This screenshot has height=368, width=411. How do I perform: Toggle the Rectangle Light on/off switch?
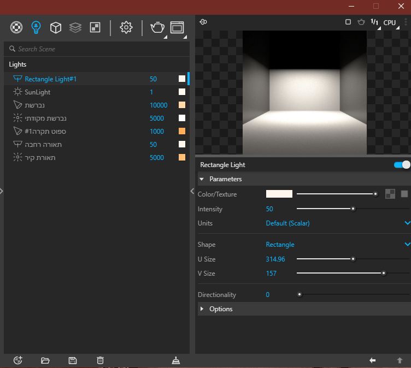402,165
